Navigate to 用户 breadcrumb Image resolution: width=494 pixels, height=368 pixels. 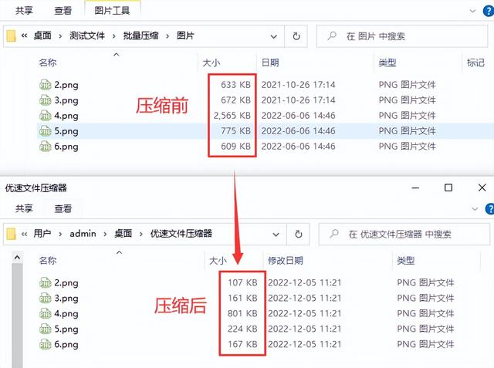click(42, 234)
